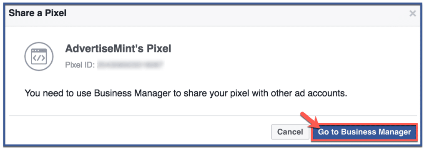Open Business Manager from the blue button

364,132
